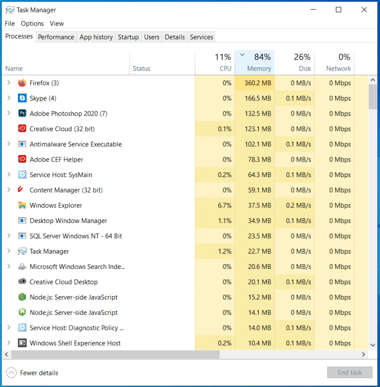Click the Content Manager (32 bit) icon

(21, 190)
